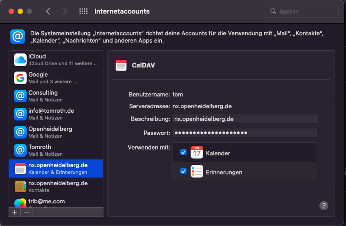Select the iCloud cloud icon

[20, 60]
